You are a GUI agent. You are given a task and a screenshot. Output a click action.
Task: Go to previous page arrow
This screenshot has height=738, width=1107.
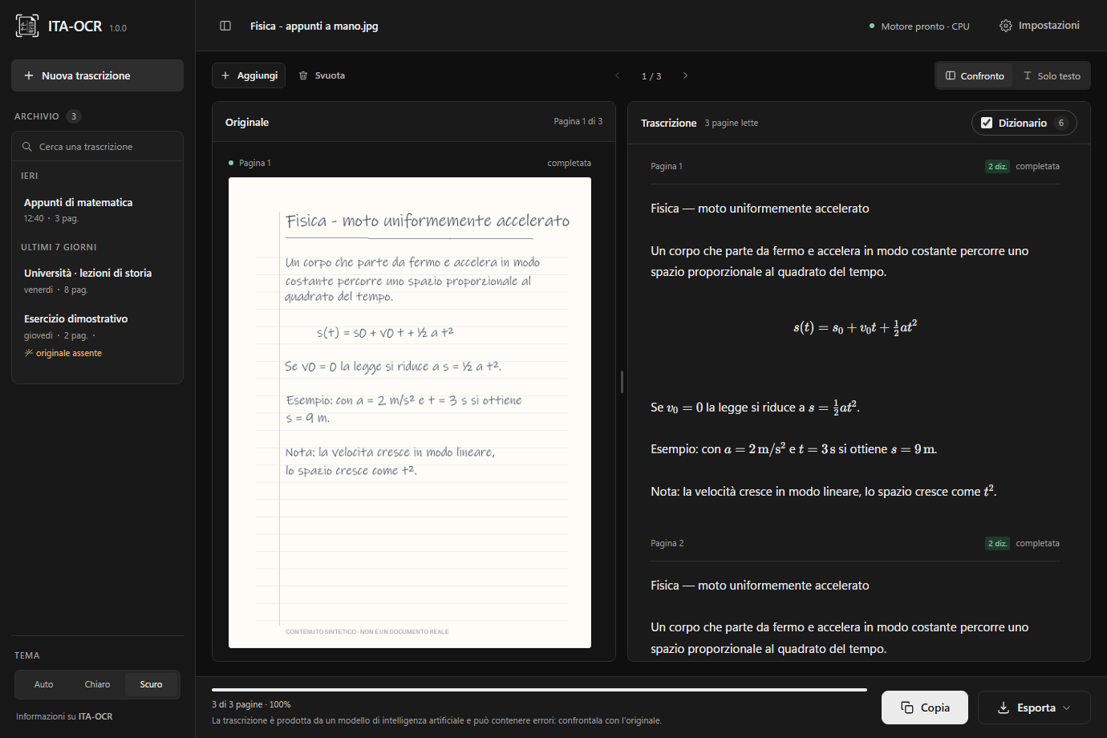(618, 75)
